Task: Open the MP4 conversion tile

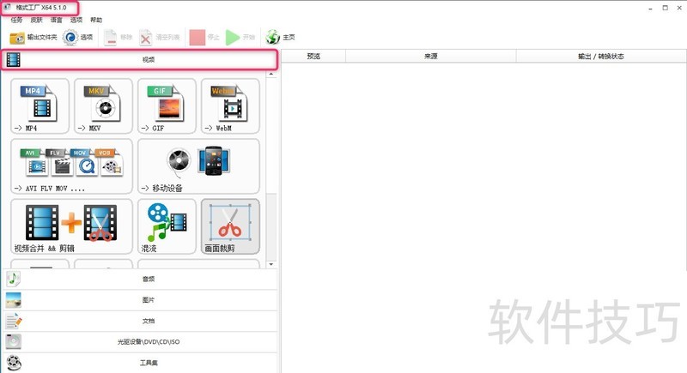Action: point(40,105)
